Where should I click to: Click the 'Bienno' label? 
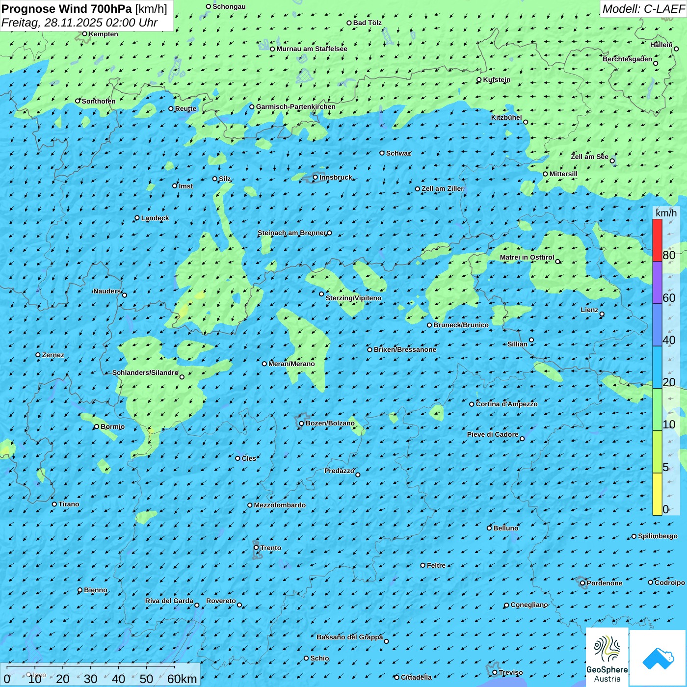[x=95, y=590]
